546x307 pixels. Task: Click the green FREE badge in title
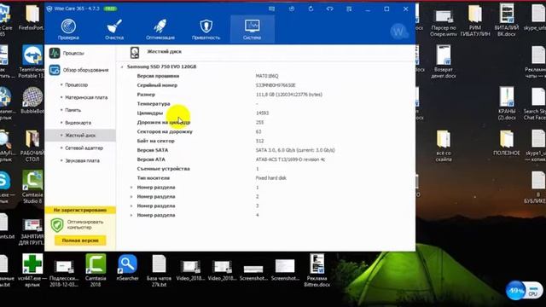tap(110, 9)
